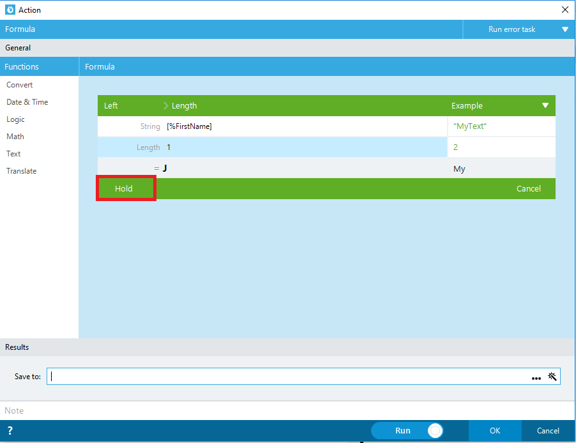Image resolution: width=576 pixels, height=443 pixels.
Task: Click the Action app icon in title bar
Action: point(10,10)
